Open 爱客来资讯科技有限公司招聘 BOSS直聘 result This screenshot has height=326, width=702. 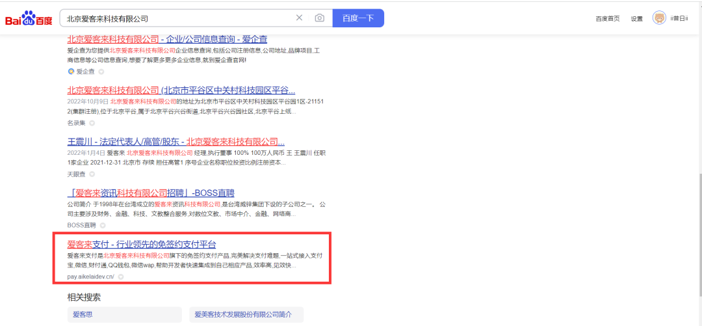point(151,193)
